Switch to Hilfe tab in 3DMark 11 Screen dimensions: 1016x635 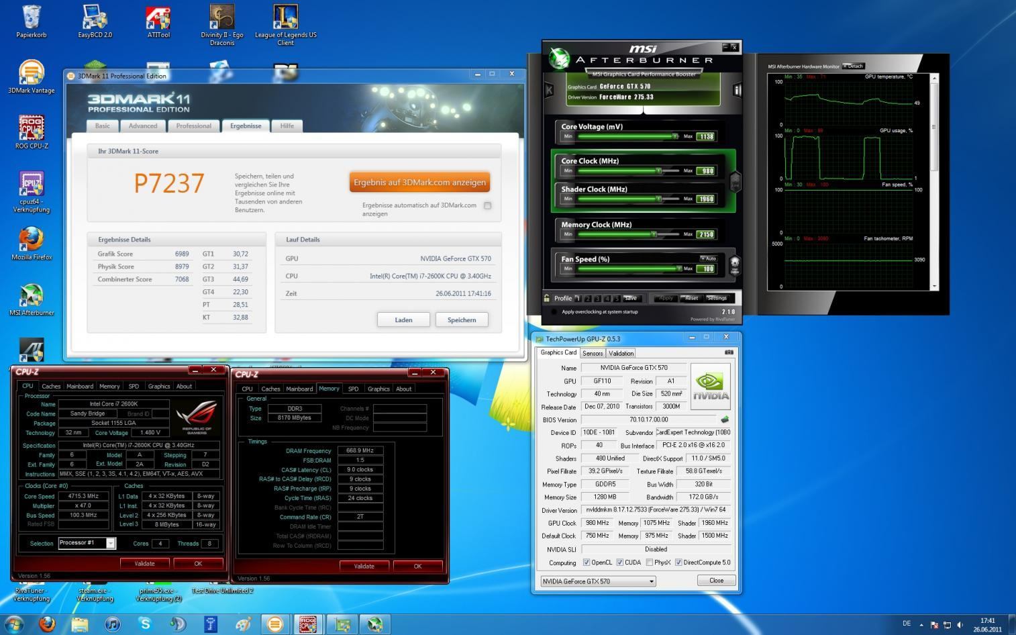click(287, 126)
